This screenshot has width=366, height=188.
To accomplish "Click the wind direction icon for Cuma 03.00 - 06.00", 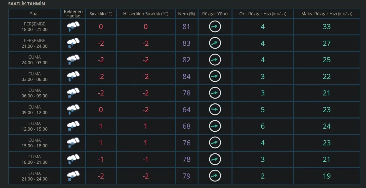I will tap(215, 77).
